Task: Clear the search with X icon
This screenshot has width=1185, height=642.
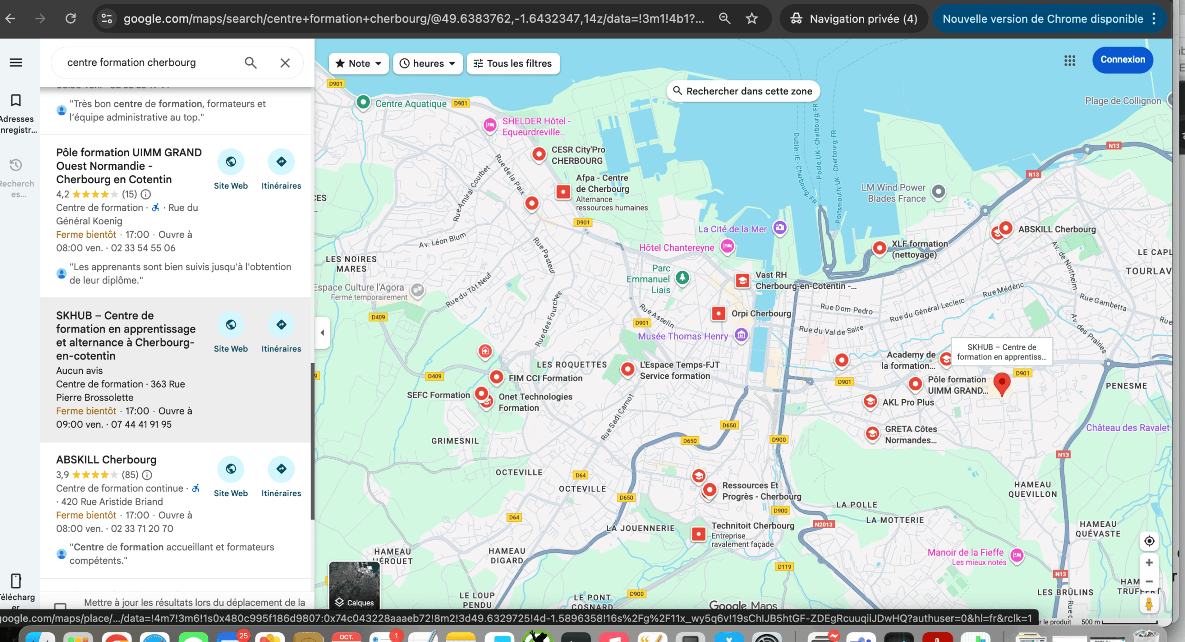Action: tap(285, 62)
